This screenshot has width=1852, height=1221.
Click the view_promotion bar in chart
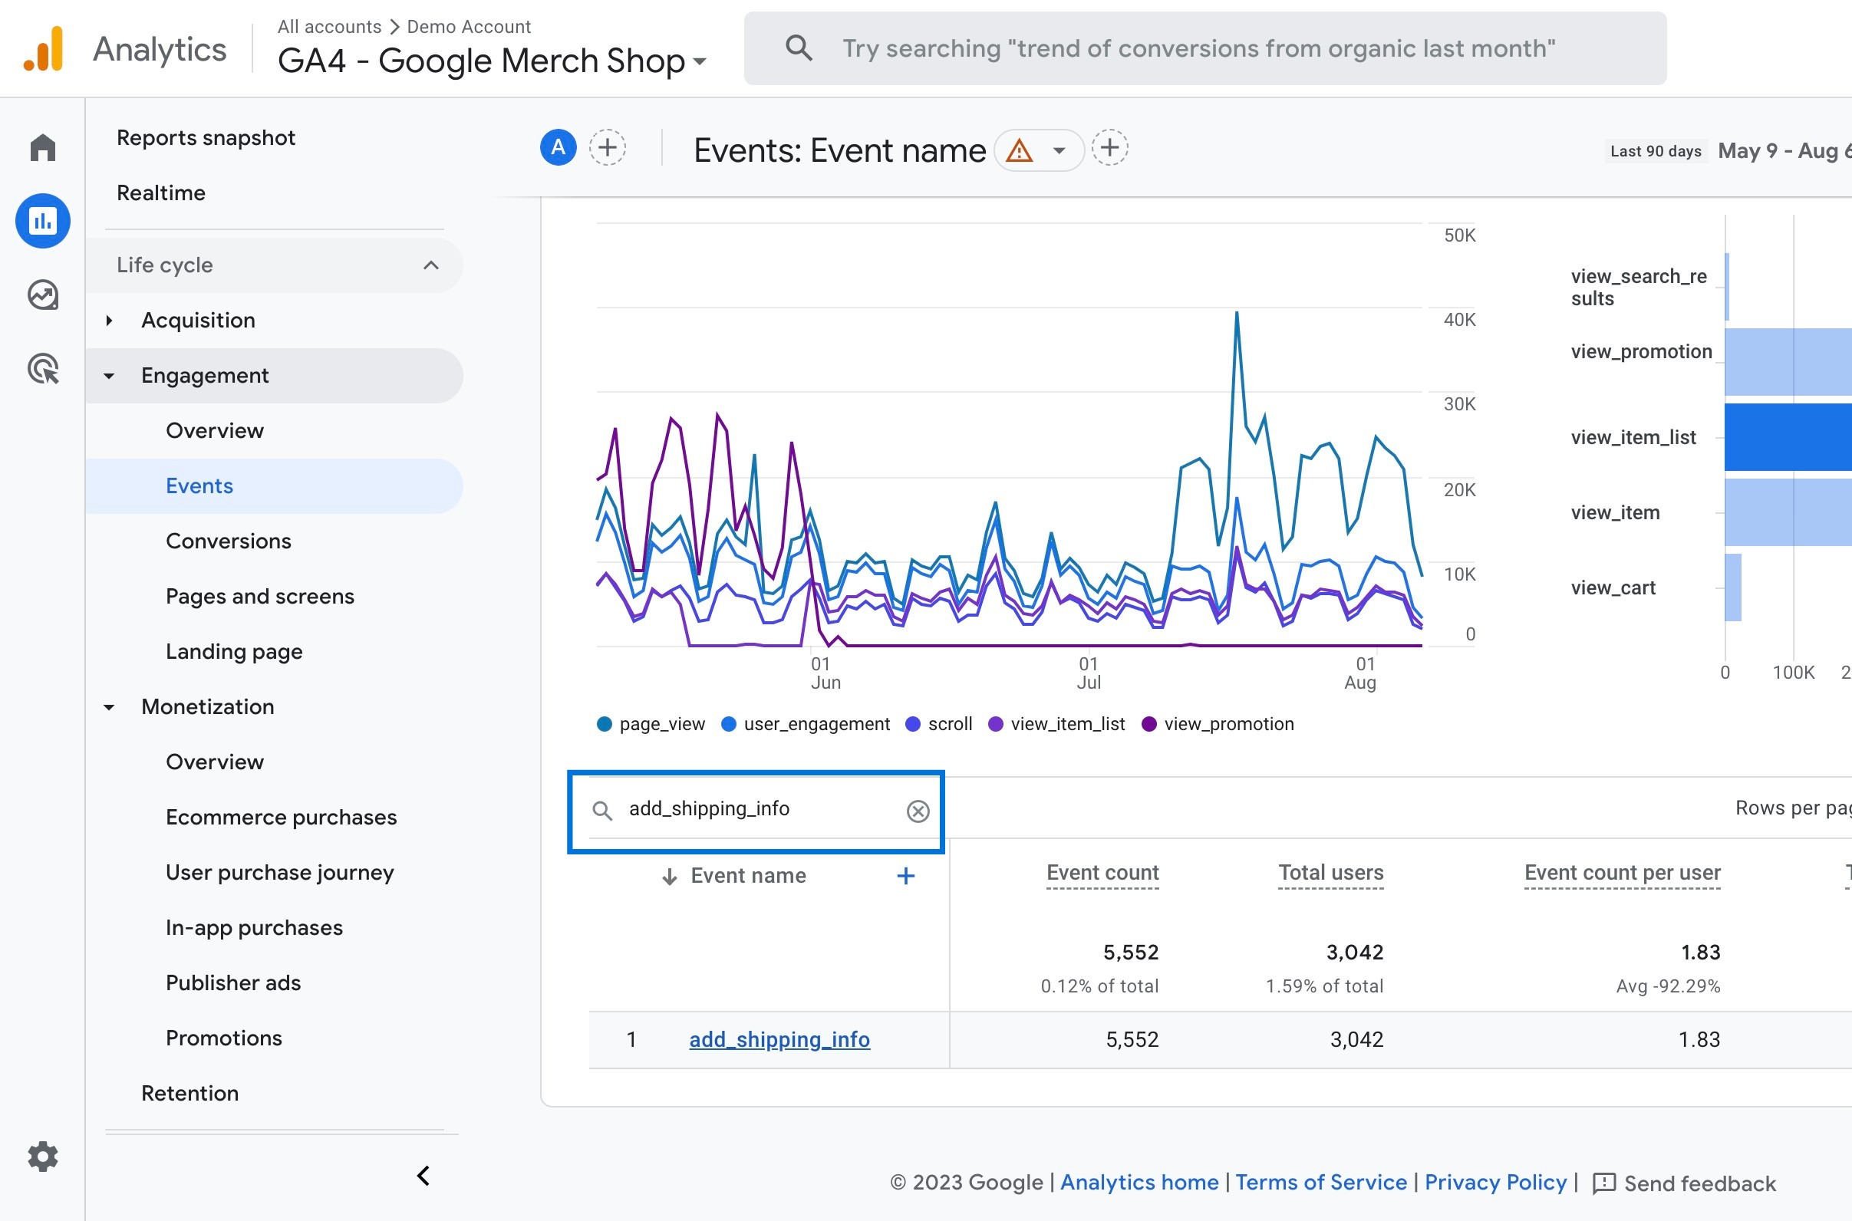1788,362
